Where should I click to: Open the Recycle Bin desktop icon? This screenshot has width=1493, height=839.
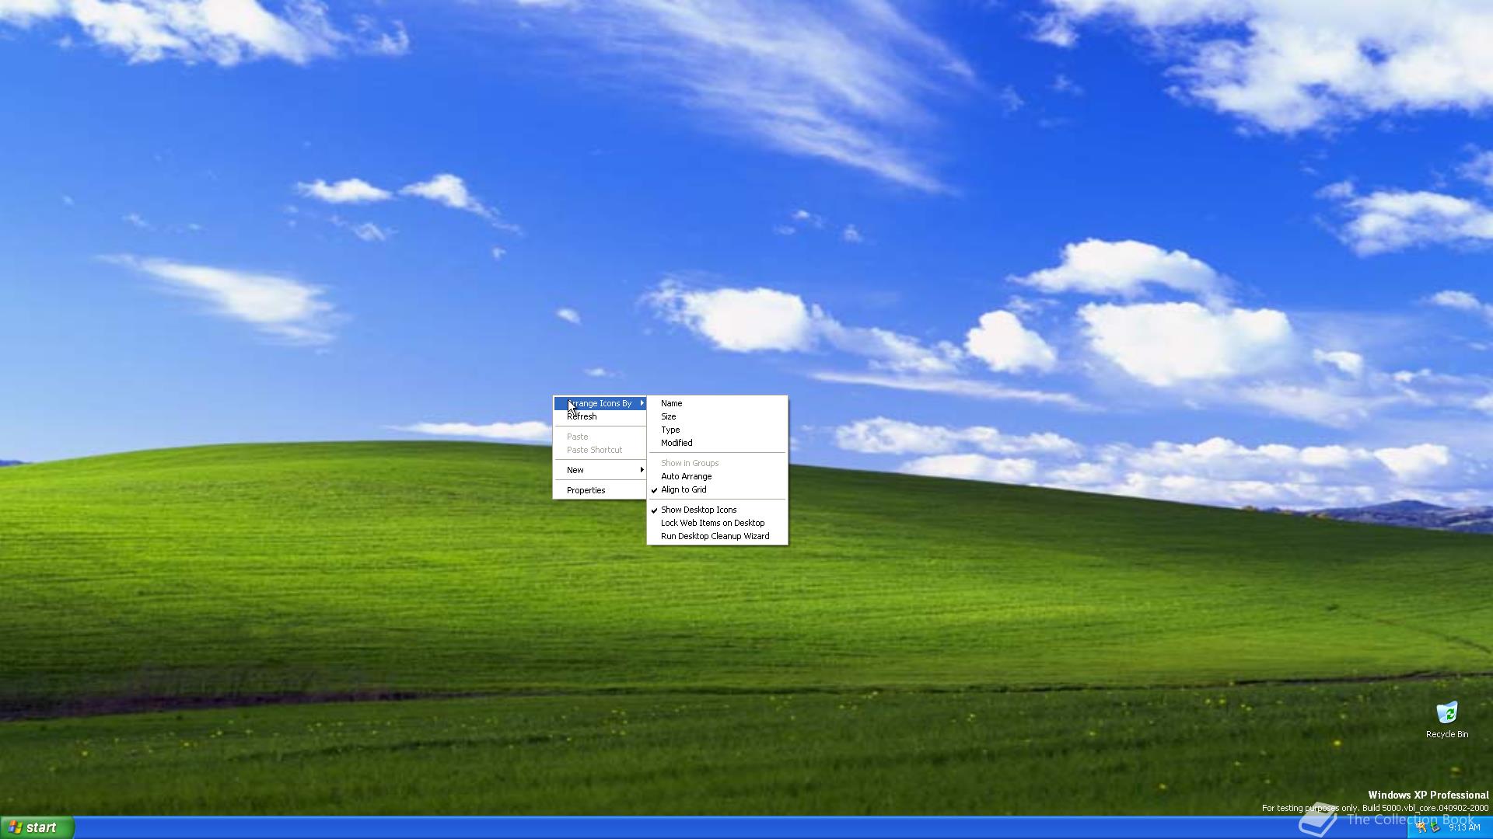tap(1446, 712)
